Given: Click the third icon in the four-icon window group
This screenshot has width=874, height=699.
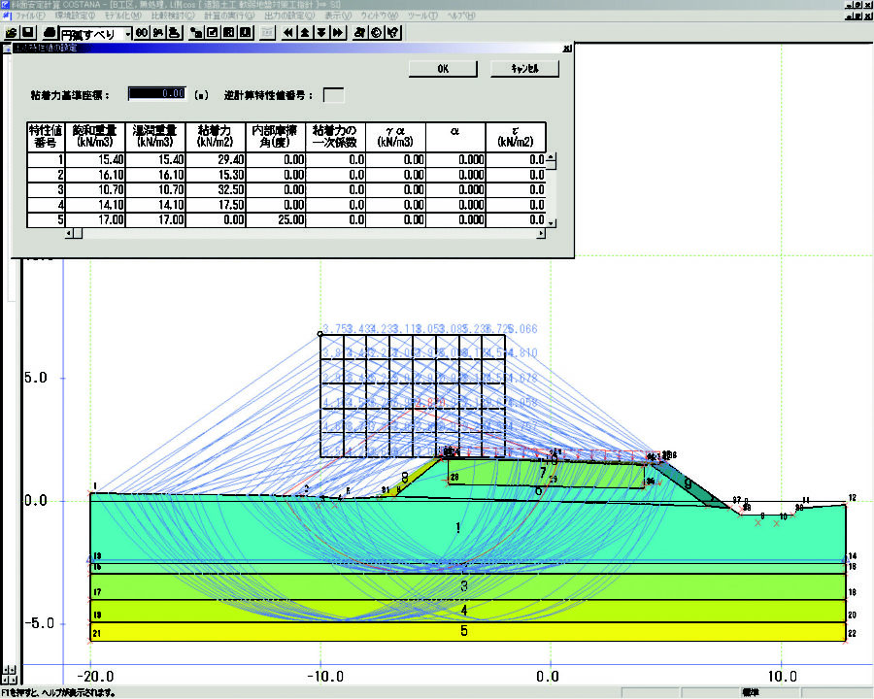Looking at the screenshot, I should click(229, 33).
